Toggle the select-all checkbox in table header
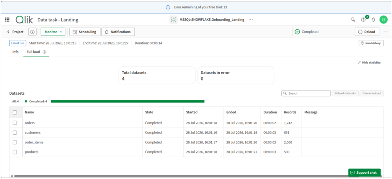This screenshot has width=392, height=179. pyautogui.click(x=15, y=113)
